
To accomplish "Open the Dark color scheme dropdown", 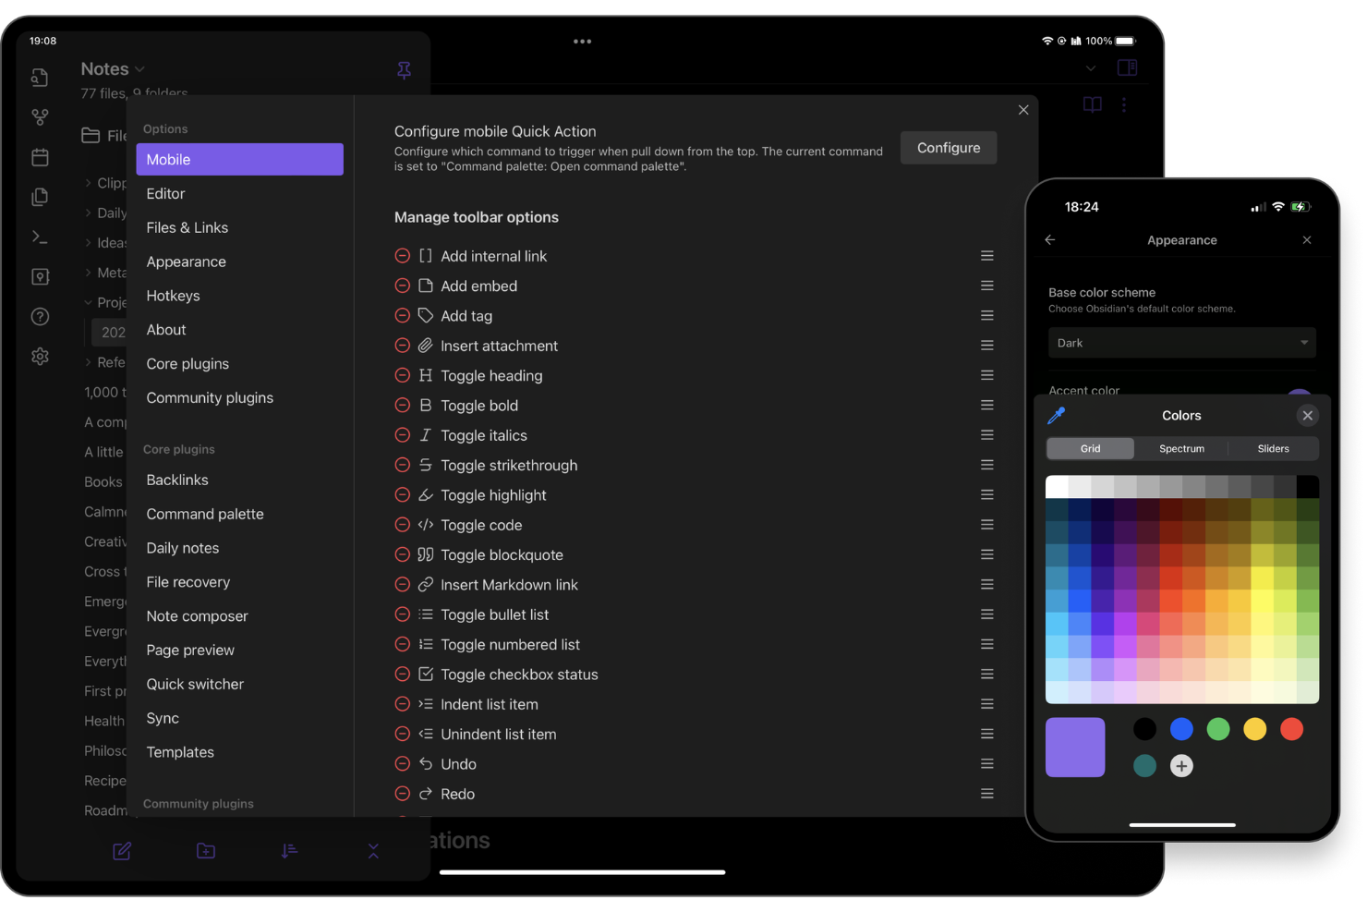I will coord(1181,343).
